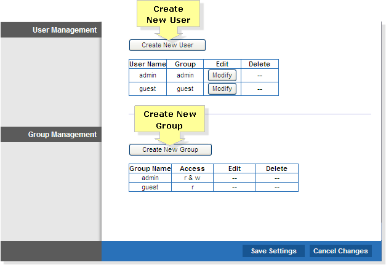This screenshot has width=386, height=265.
Task: Click the Access column header
Action: click(192, 168)
